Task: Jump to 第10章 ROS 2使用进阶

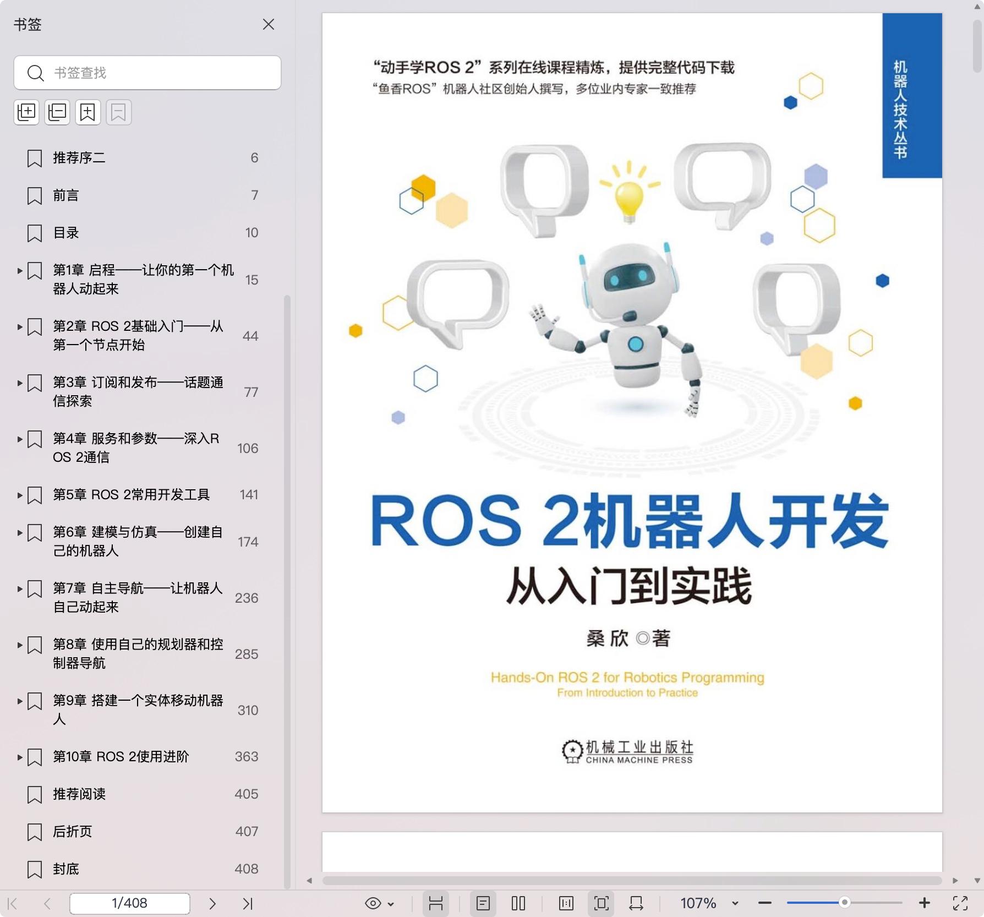Action: [121, 757]
